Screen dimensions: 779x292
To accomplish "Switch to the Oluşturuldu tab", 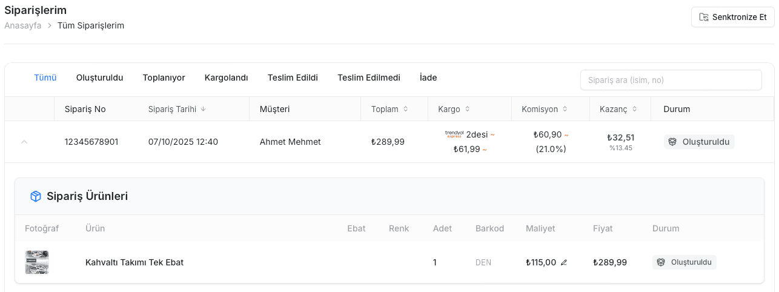I will pyautogui.click(x=100, y=78).
